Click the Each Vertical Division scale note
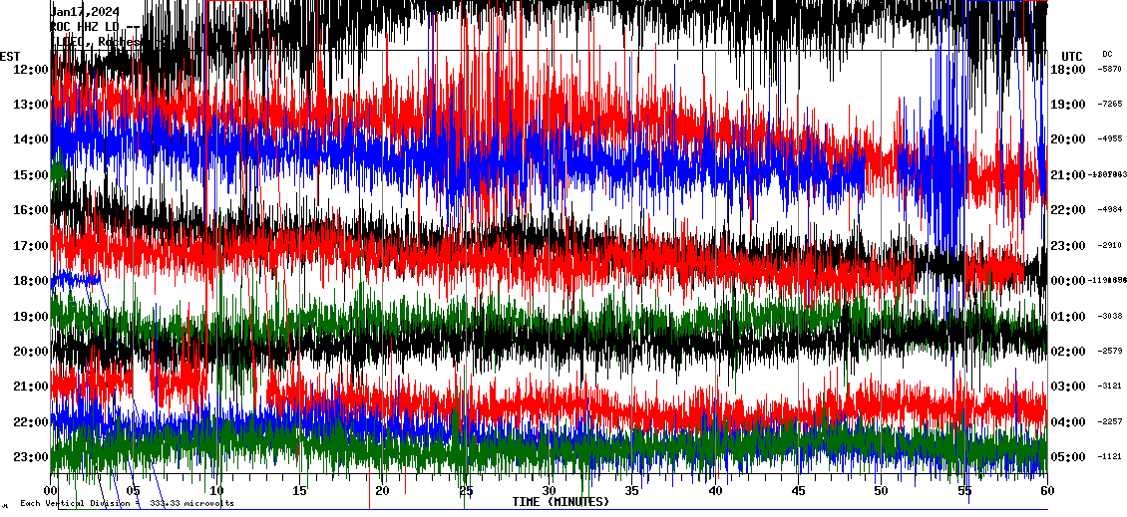Image resolution: width=1127 pixels, height=517 pixels. click(x=127, y=504)
